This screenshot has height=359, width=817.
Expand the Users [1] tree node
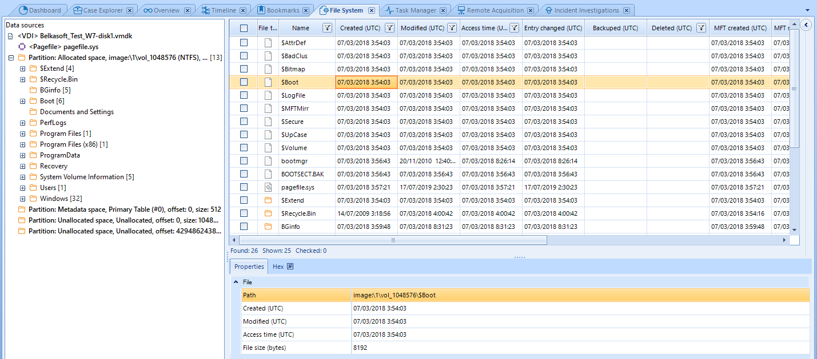pos(22,188)
